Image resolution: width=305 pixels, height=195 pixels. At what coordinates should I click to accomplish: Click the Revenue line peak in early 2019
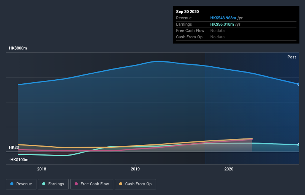point(159,61)
